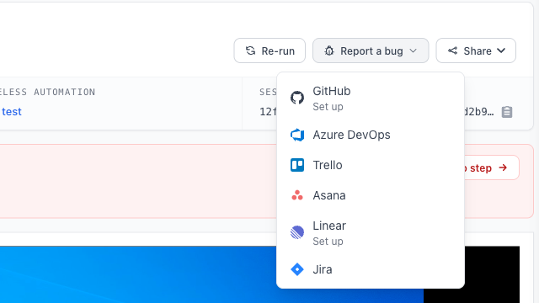Image resolution: width=539 pixels, height=303 pixels.
Task: Click the Report a bug chevron arrow
Action: 414,50
